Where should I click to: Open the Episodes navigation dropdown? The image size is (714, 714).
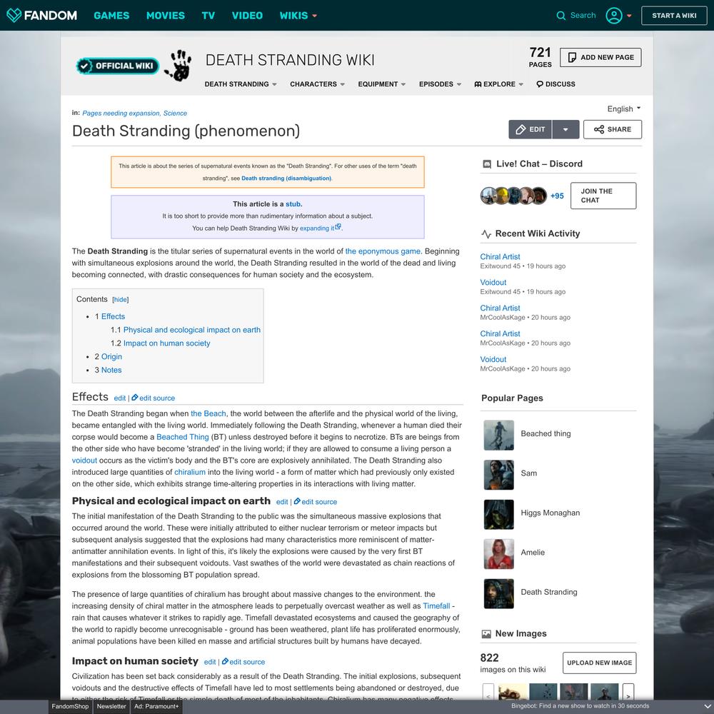coord(440,84)
